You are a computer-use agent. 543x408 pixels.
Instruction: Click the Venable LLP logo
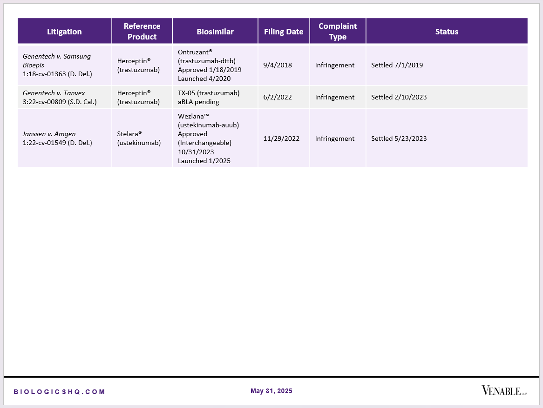tap(504, 391)
